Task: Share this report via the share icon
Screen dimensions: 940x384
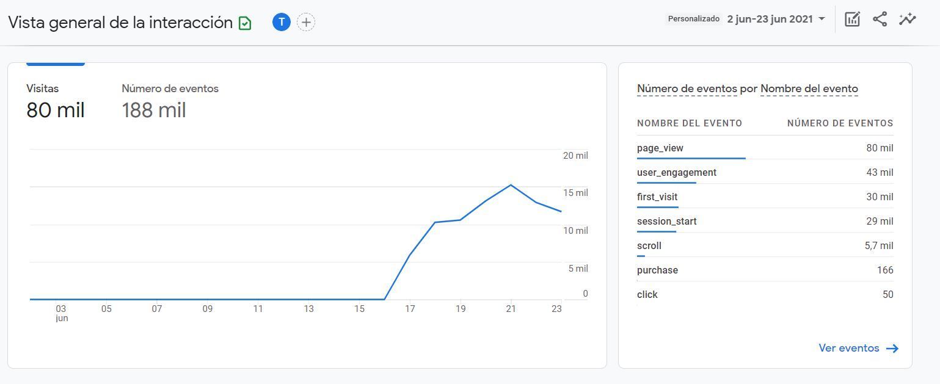Action: (x=880, y=19)
